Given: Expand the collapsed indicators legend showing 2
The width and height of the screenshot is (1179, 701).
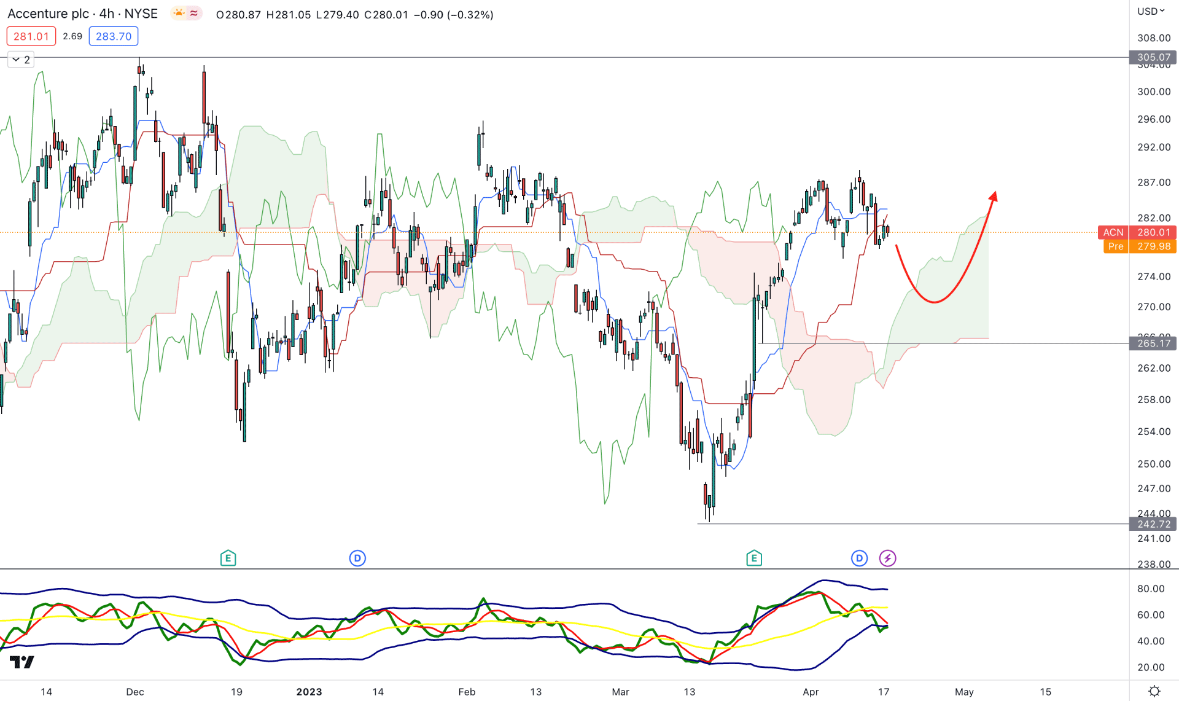Looking at the screenshot, I should coord(21,60).
